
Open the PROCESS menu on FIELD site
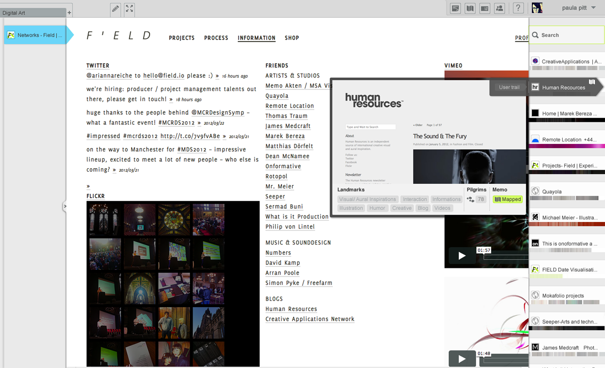[x=216, y=38]
